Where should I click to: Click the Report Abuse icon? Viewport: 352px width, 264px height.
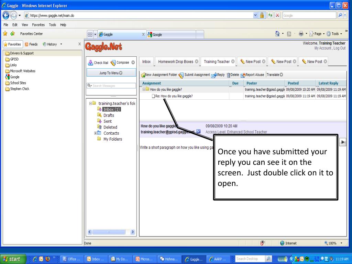243,75
